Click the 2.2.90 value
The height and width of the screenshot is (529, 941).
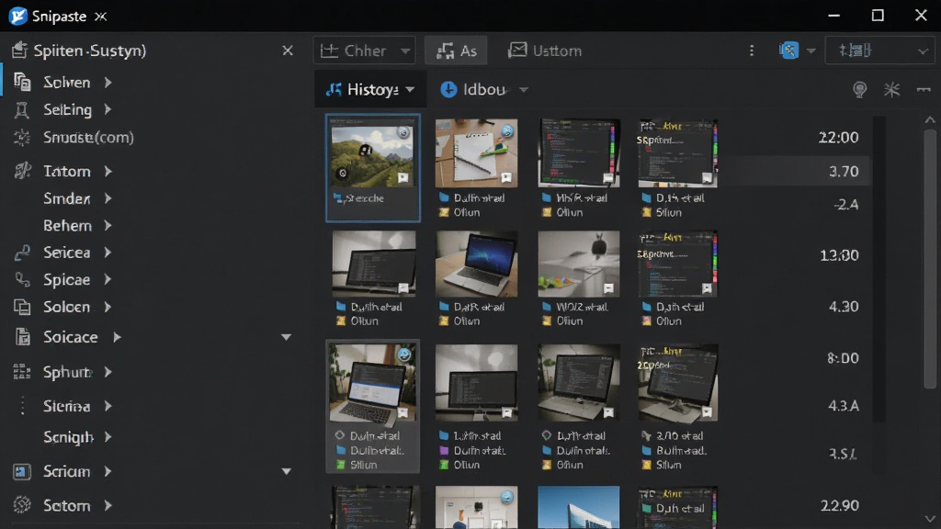pyautogui.click(x=840, y=505)
